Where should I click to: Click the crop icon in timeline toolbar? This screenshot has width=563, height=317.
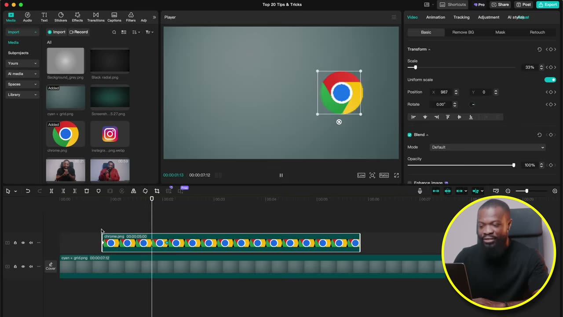(x=157, y=191)
